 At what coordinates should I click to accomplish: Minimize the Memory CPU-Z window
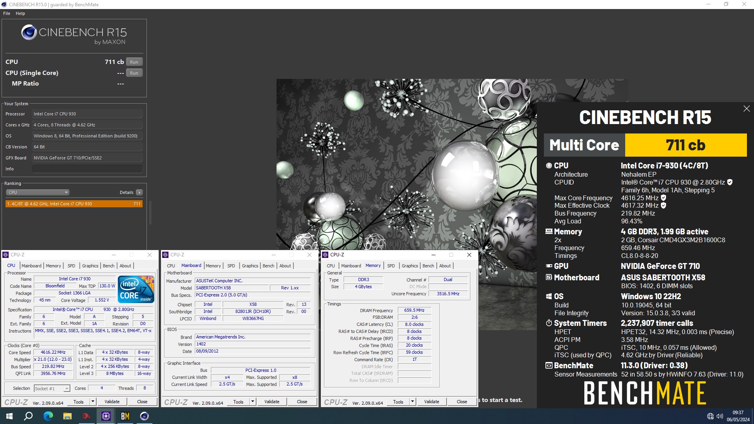pos(433,255)
